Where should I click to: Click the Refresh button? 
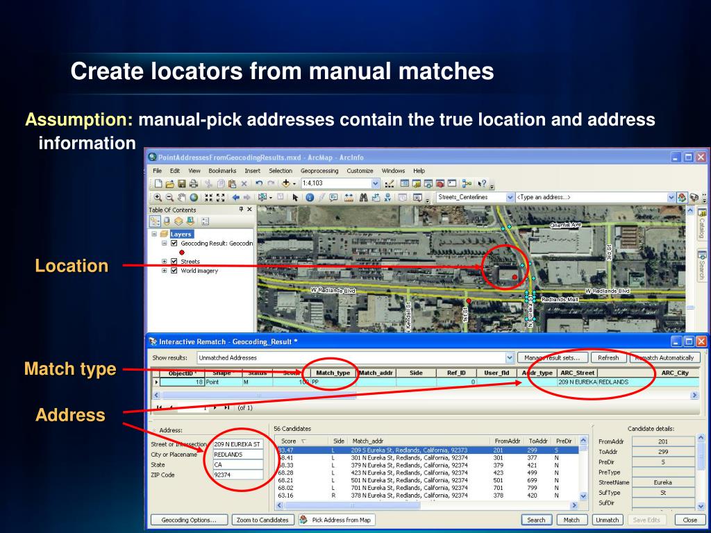pyautogui.click(x=608, y=357)
